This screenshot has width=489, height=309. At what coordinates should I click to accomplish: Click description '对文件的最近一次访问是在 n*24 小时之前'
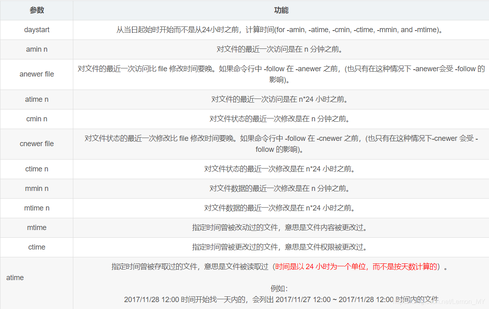pyautogui.click(x=281, y=99)
